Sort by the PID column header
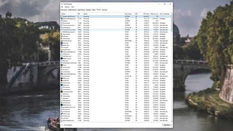Viewport: 233px width, 131px height. 80,14
